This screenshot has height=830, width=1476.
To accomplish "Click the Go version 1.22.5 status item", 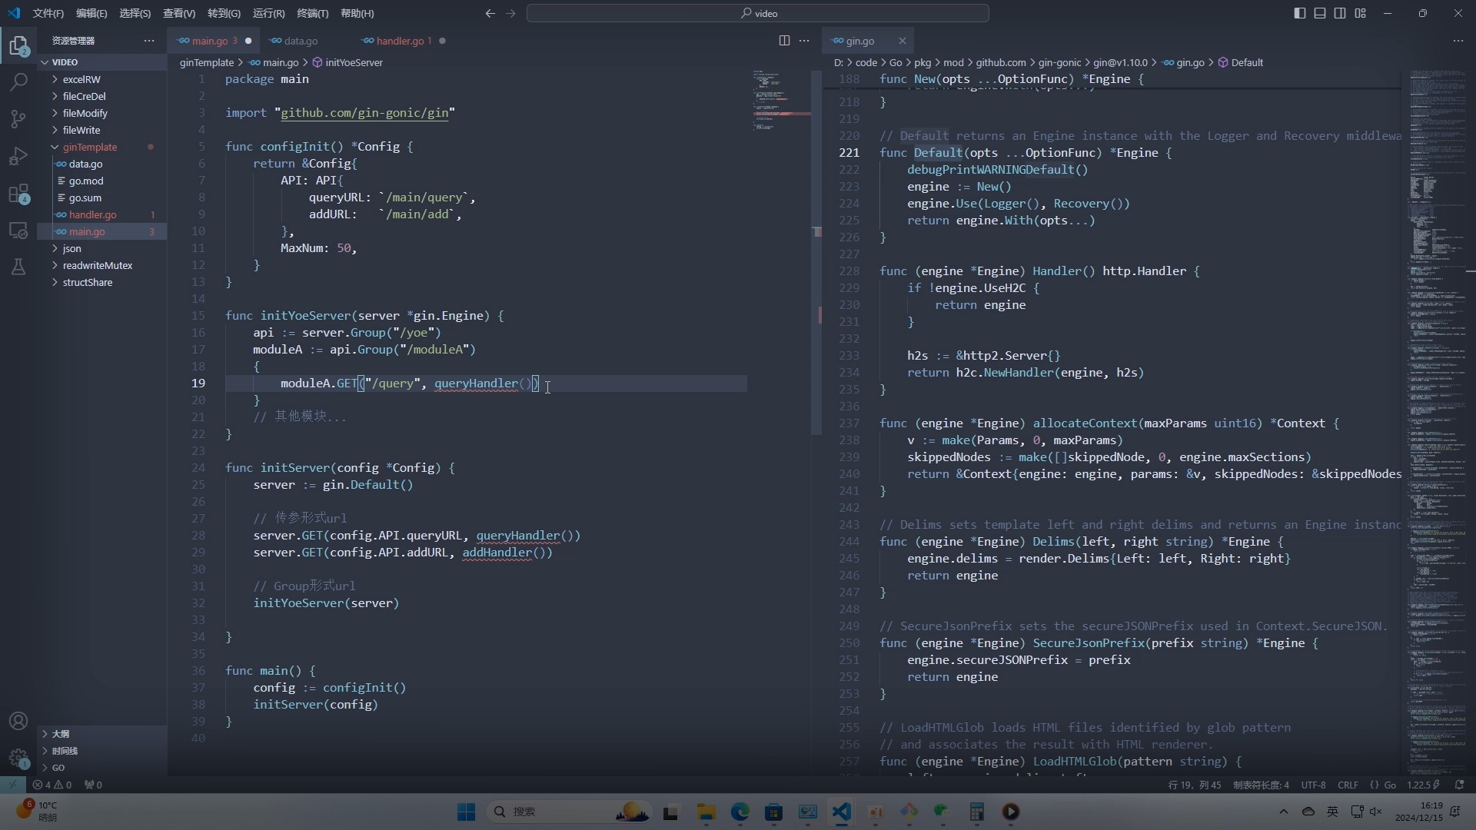I will tap(1423, 785).
